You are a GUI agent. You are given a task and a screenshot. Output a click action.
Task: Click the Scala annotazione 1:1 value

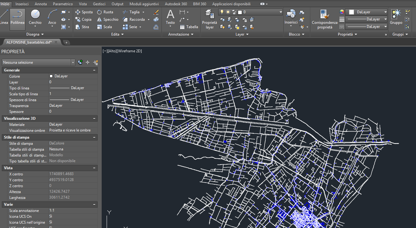point(73,210)
